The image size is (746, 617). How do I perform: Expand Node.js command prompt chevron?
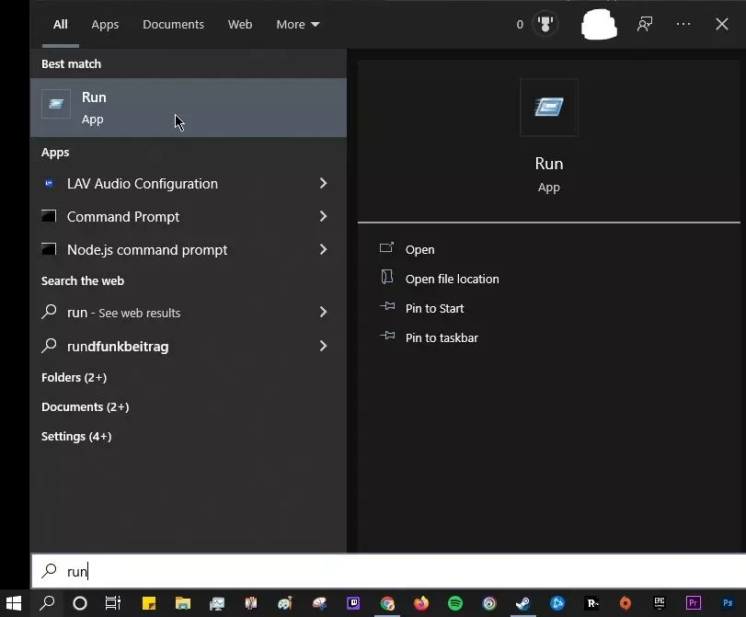pos(323,250)
